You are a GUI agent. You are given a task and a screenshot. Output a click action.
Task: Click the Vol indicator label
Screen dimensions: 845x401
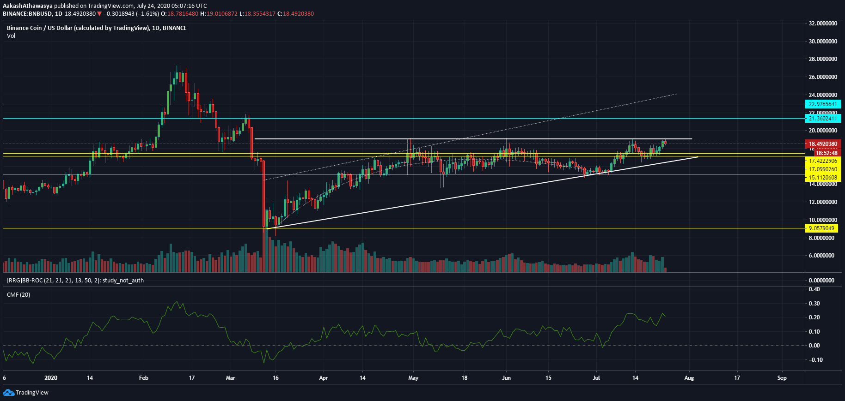(x=11, y=36)
